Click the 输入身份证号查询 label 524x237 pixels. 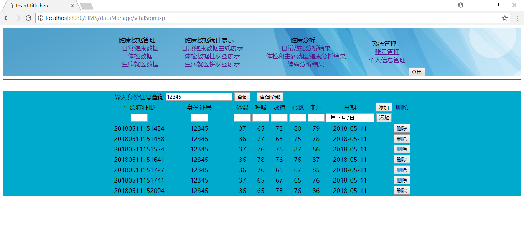click(139, 97)
